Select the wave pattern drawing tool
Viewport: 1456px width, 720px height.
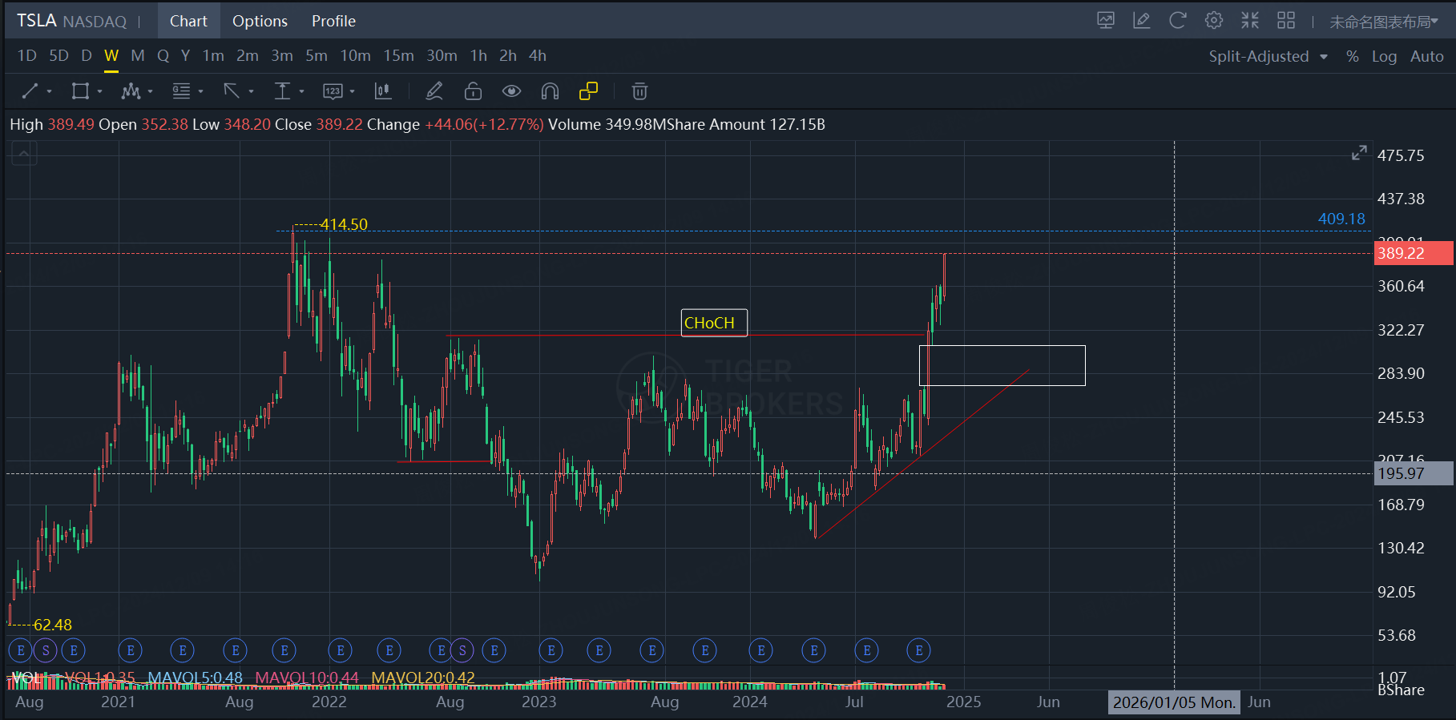click(131, 91)
